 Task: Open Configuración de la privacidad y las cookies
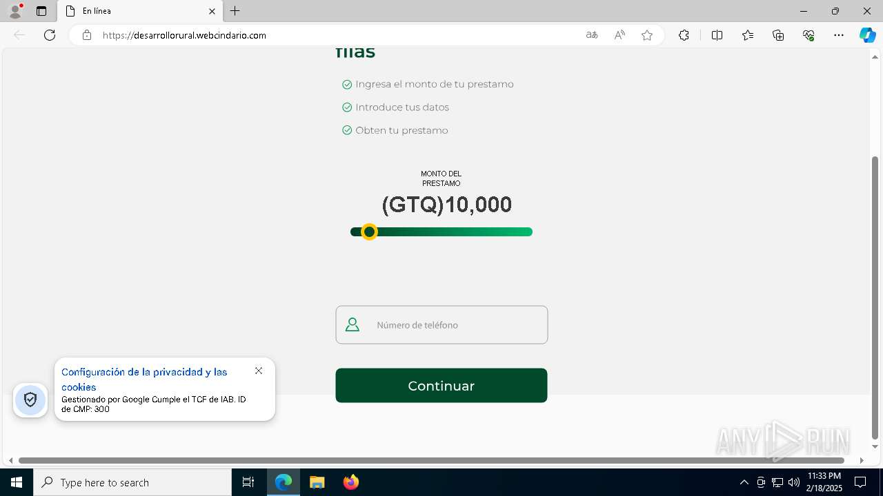point(144,380)
